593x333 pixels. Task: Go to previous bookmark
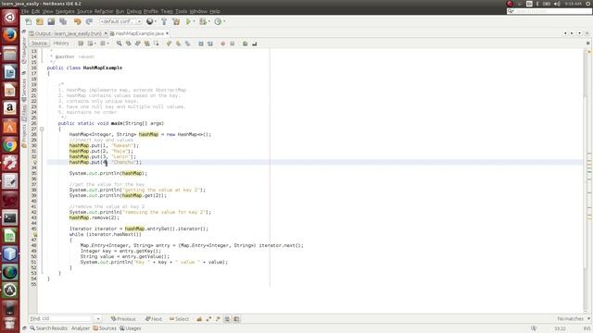tap(169, 43)
